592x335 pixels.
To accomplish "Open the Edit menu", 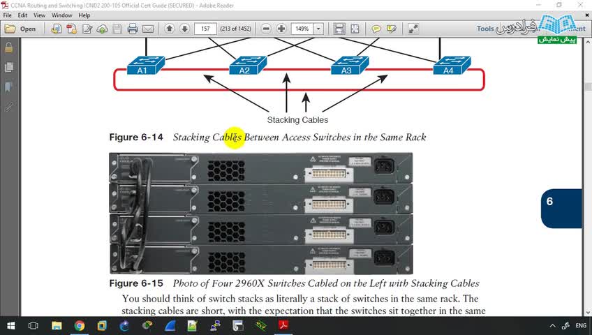I will [x=22, y=15].
